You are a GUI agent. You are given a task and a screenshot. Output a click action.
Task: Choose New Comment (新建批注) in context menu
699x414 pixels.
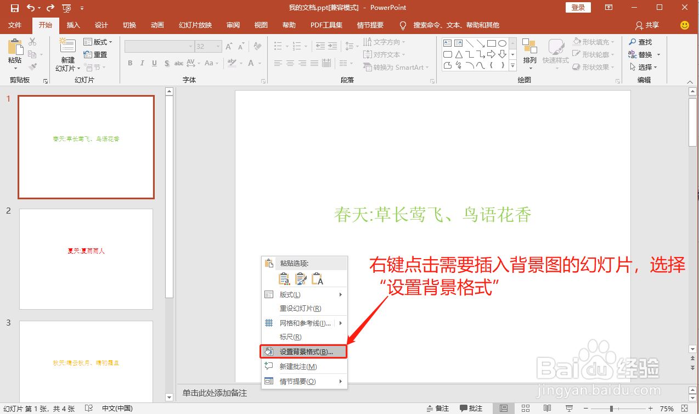[305, 366]
